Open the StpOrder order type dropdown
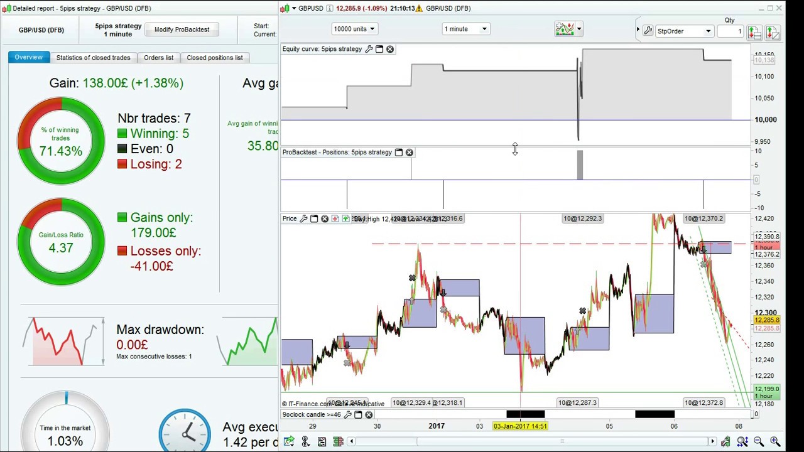This screenshot has width=804, height=452. (x=684, y=31)
